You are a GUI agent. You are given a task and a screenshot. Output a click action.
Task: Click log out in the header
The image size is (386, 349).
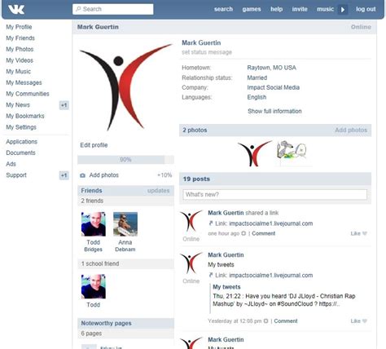[x=366, y=9]
